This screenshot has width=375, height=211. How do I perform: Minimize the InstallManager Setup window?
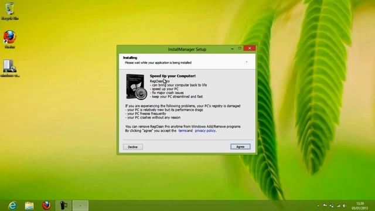(232, 49)
